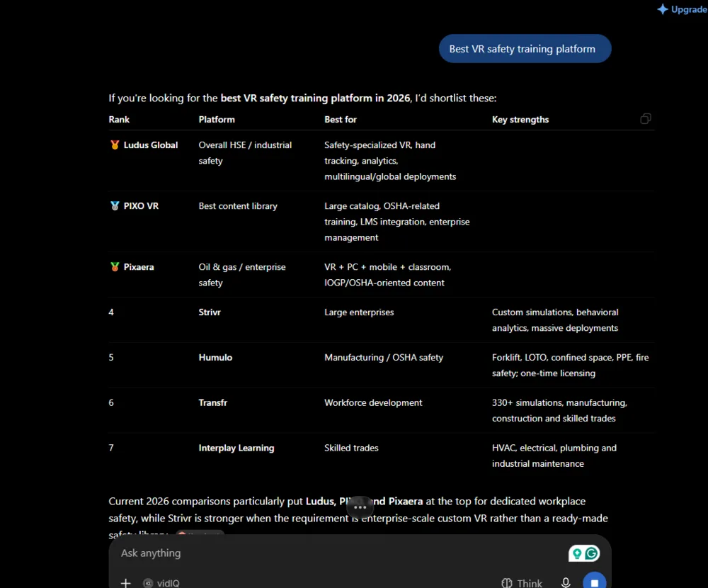Select PIXO VR in the table
This screenshot has width=708, height=588.
(141, 205)
